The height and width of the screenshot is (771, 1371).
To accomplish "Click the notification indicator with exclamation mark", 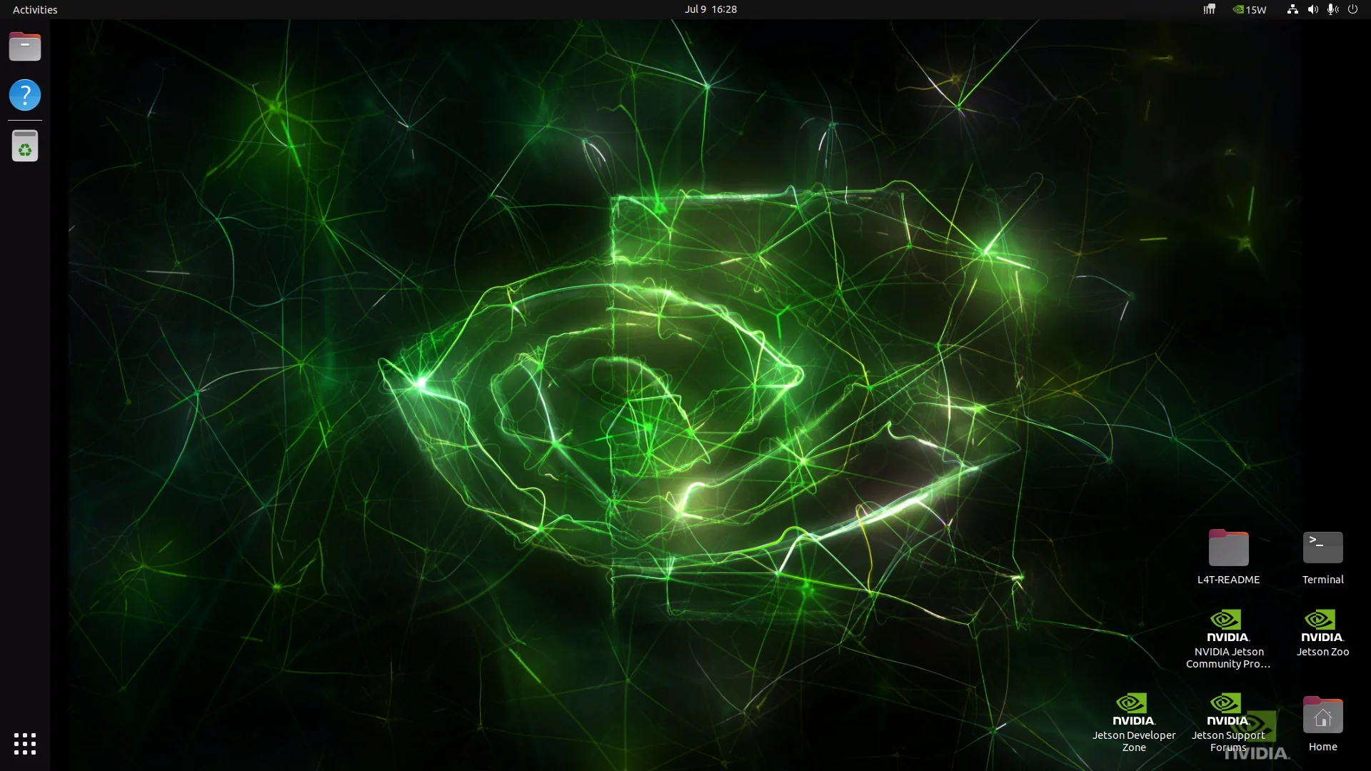I will [x=1209, y=9].
